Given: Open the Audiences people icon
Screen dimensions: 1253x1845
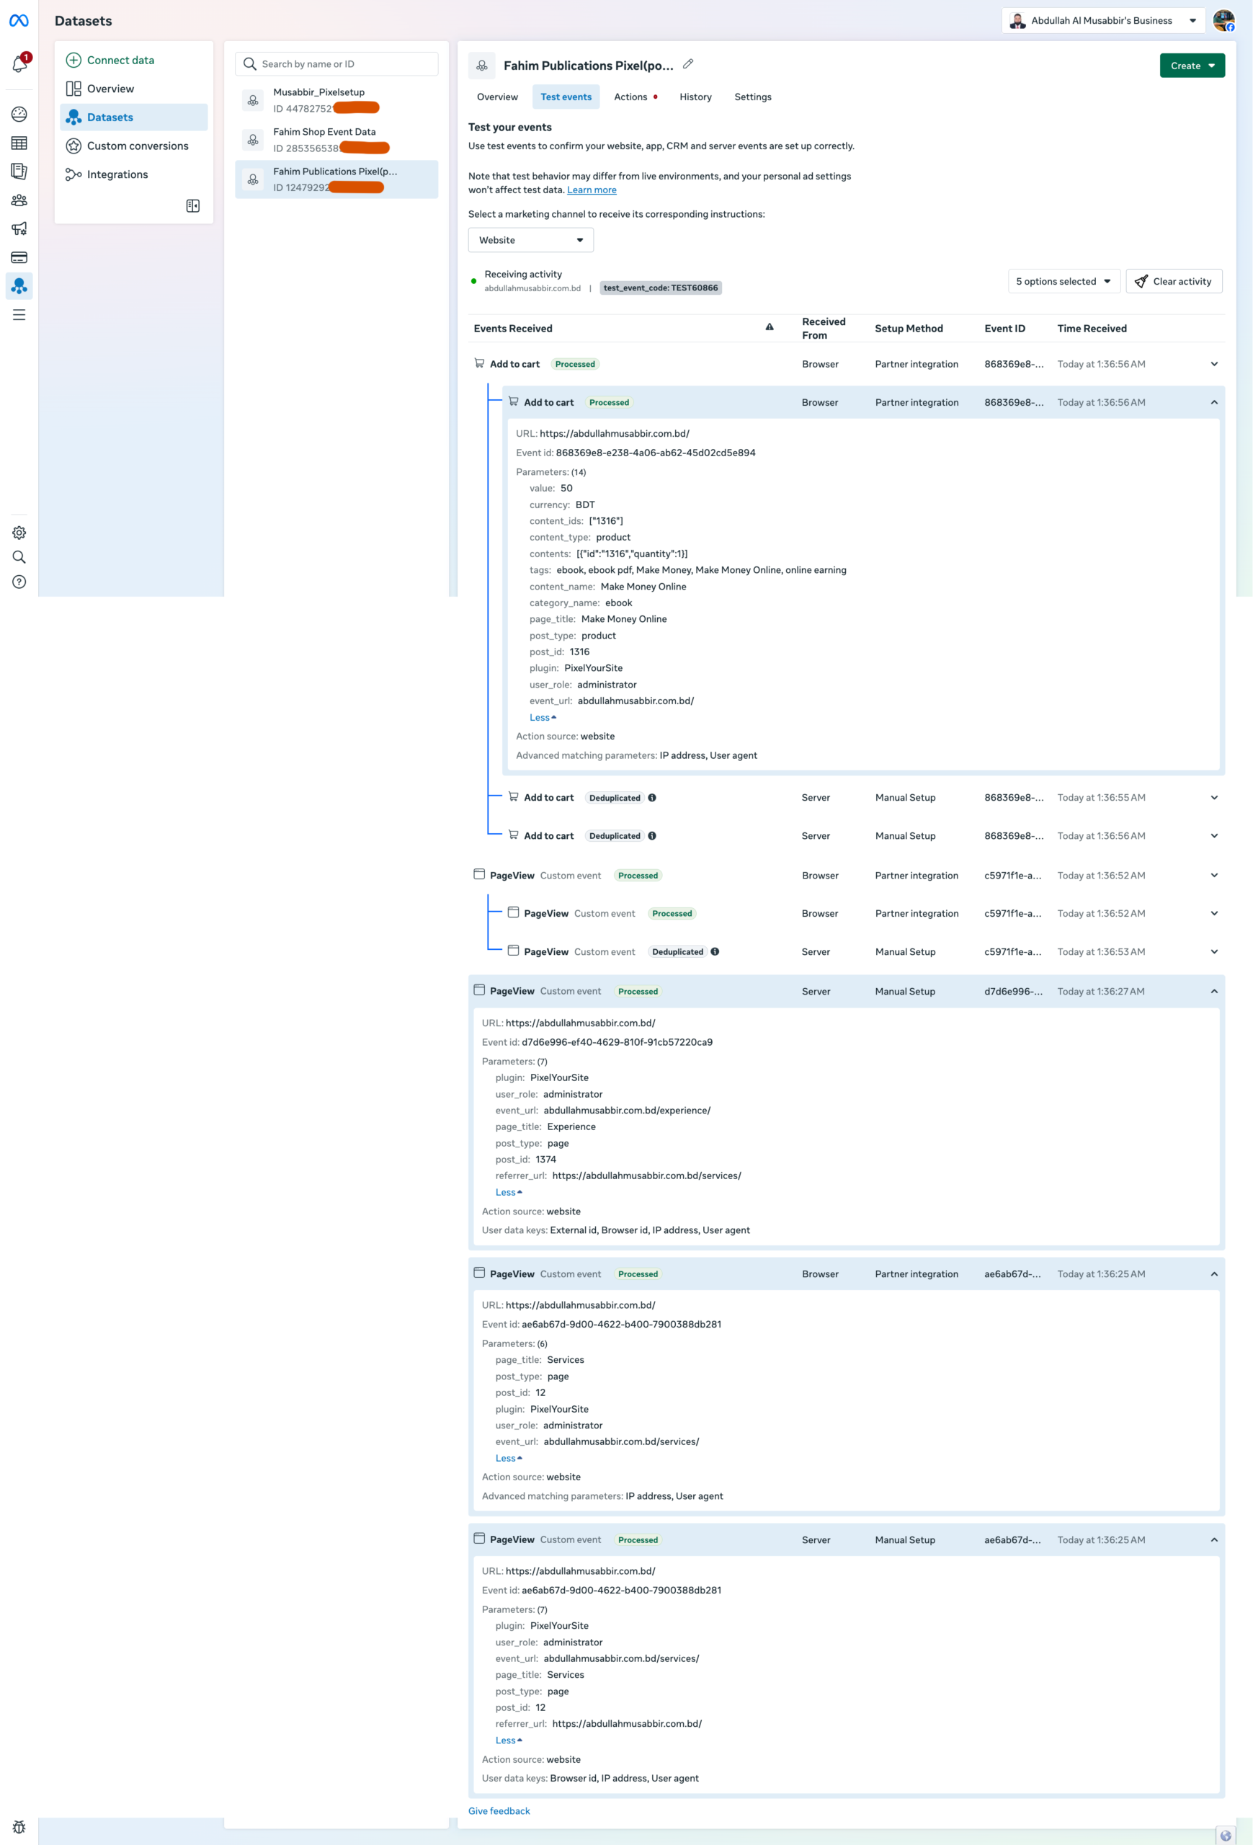Looking at the screenshot, I should (19, 200).
